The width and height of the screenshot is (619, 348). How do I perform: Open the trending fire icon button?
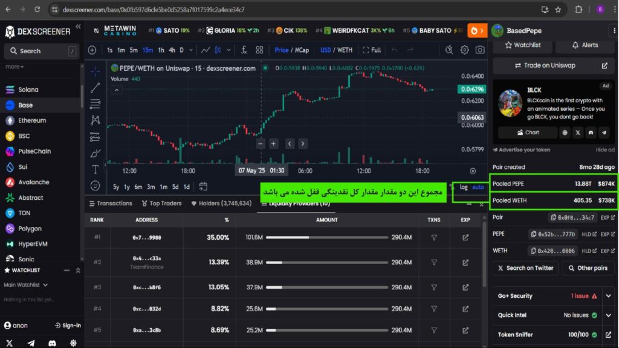click(x=478, y=30)
